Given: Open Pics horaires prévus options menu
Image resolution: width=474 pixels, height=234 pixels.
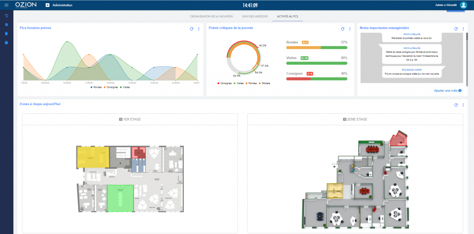Looking at the screenshot, I should coord(199,29).
